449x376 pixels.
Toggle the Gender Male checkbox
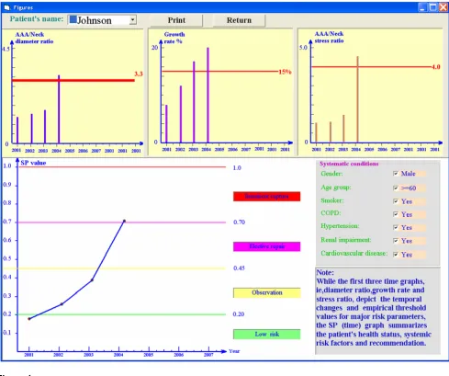396,174
